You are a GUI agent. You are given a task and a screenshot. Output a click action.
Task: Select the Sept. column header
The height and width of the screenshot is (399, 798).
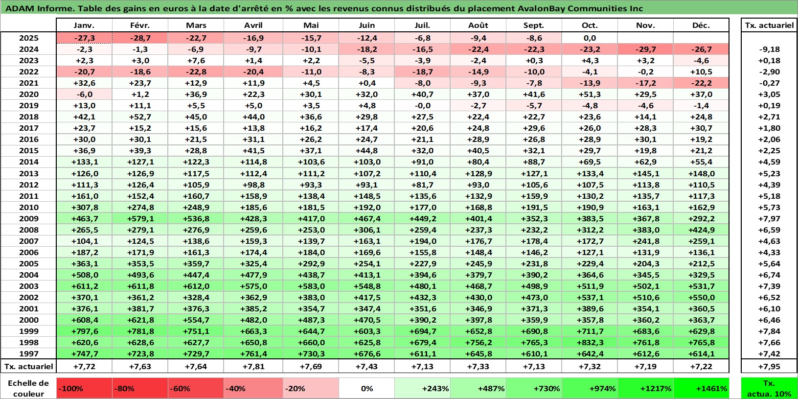point(534,25)
